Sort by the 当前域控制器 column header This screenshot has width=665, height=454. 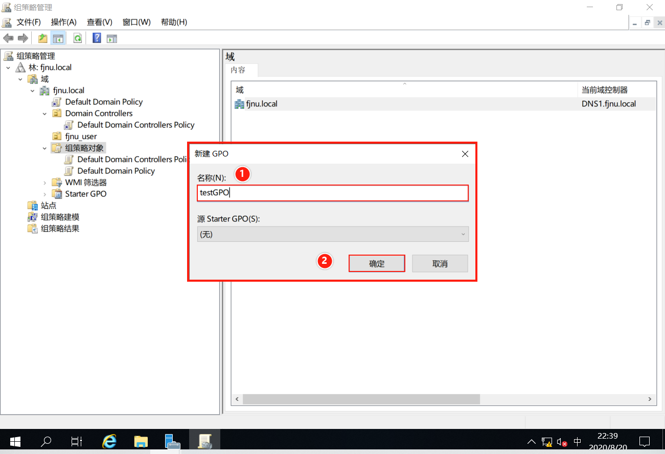(x=617, y=90)
